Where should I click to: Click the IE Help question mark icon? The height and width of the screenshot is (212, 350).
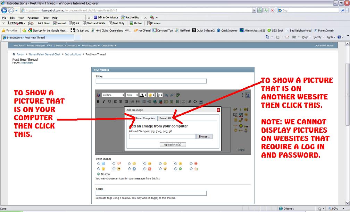coord(339,37)
